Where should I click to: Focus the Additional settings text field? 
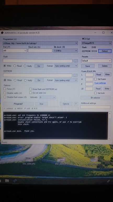pyautogui.click(x=95, y=107)
